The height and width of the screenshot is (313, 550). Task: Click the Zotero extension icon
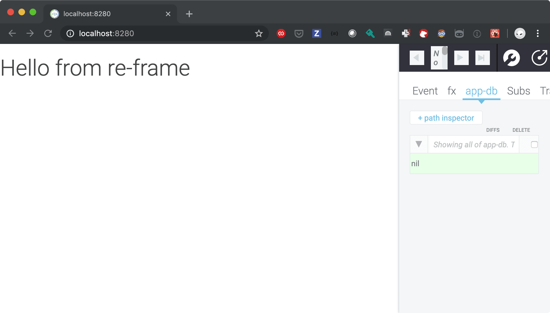coord(316,33)
